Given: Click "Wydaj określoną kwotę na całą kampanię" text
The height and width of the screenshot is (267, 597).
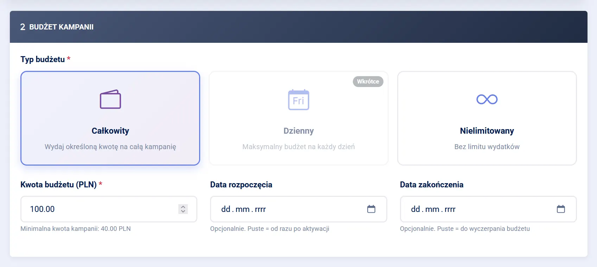Looking at the screenshot, I should point(110,147).
